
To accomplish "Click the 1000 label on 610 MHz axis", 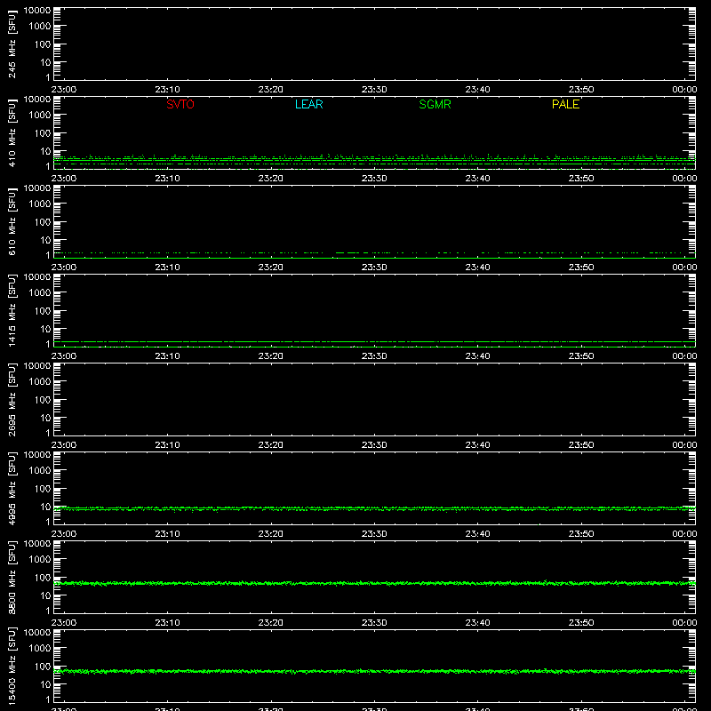I will (40, 204).
